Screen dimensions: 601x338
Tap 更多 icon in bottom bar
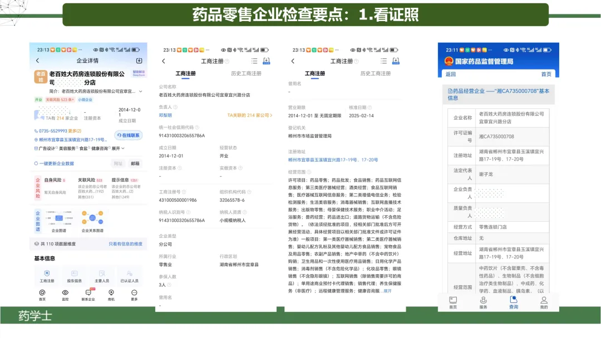coord(134,293)
